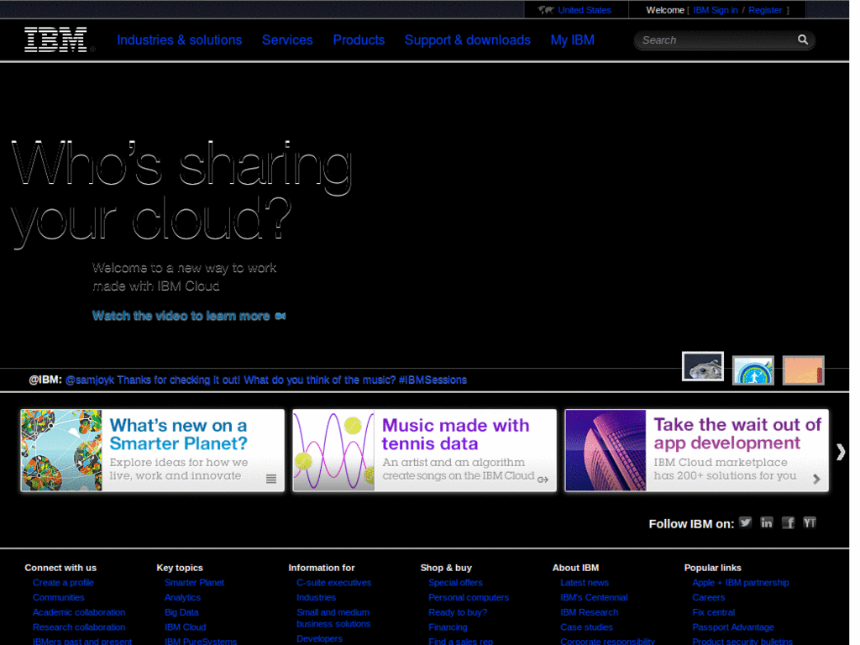This screenshot has width=860, height=645.
Task: Click list icon on Smarter Planet card
Action: coord(271,480)
